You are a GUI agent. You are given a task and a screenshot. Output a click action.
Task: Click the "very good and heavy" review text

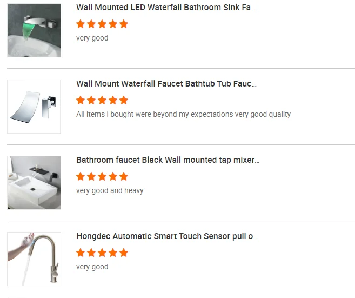(110, 191)
